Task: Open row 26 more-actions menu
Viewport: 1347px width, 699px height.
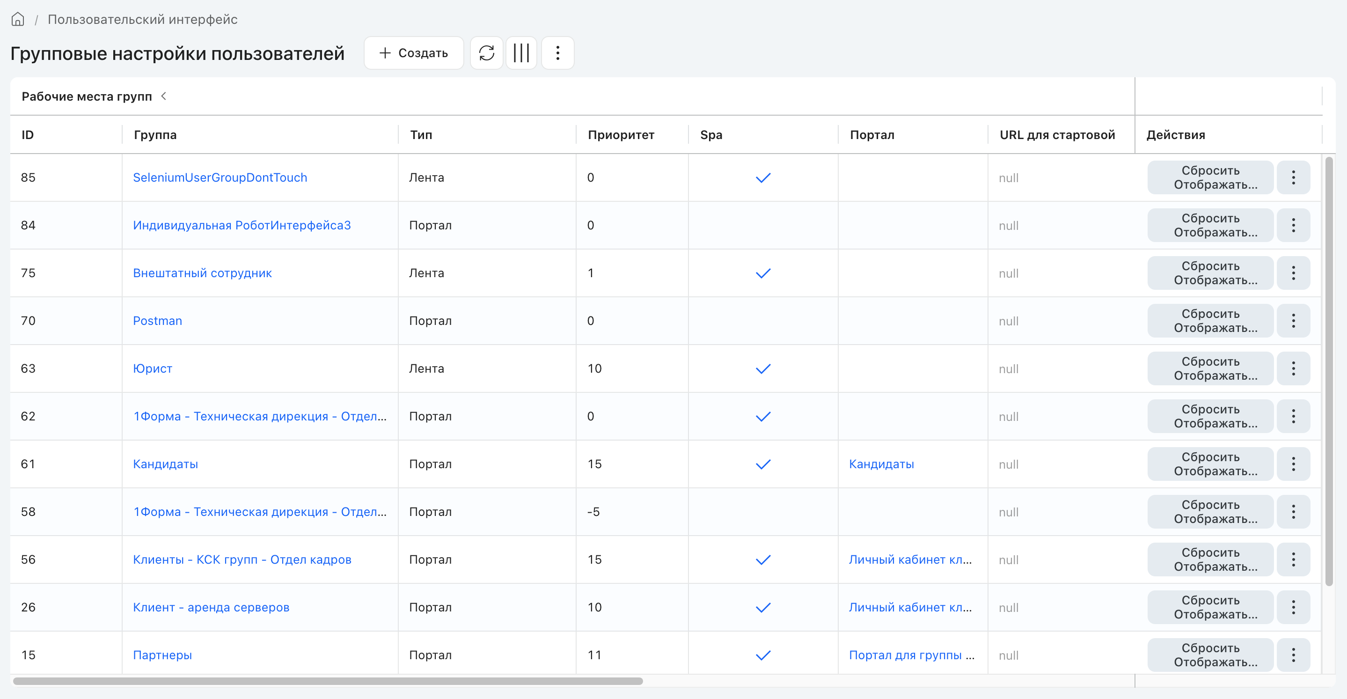Action: click(1293, 607)
